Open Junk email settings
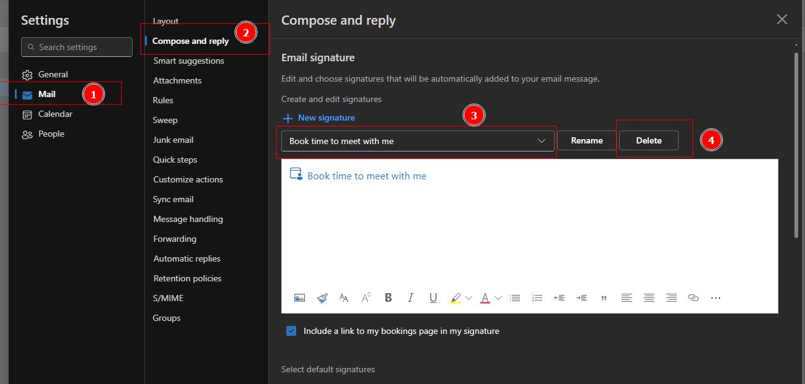Image resolution: width=805 pixels, height=384 pixels. (173, 140)
